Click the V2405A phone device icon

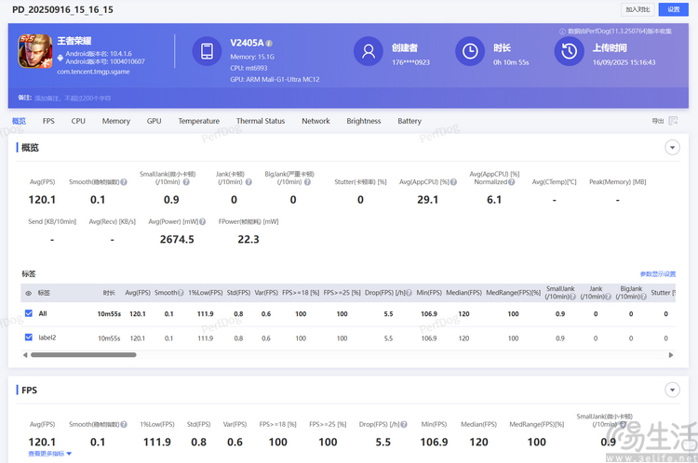pos(207,51)
